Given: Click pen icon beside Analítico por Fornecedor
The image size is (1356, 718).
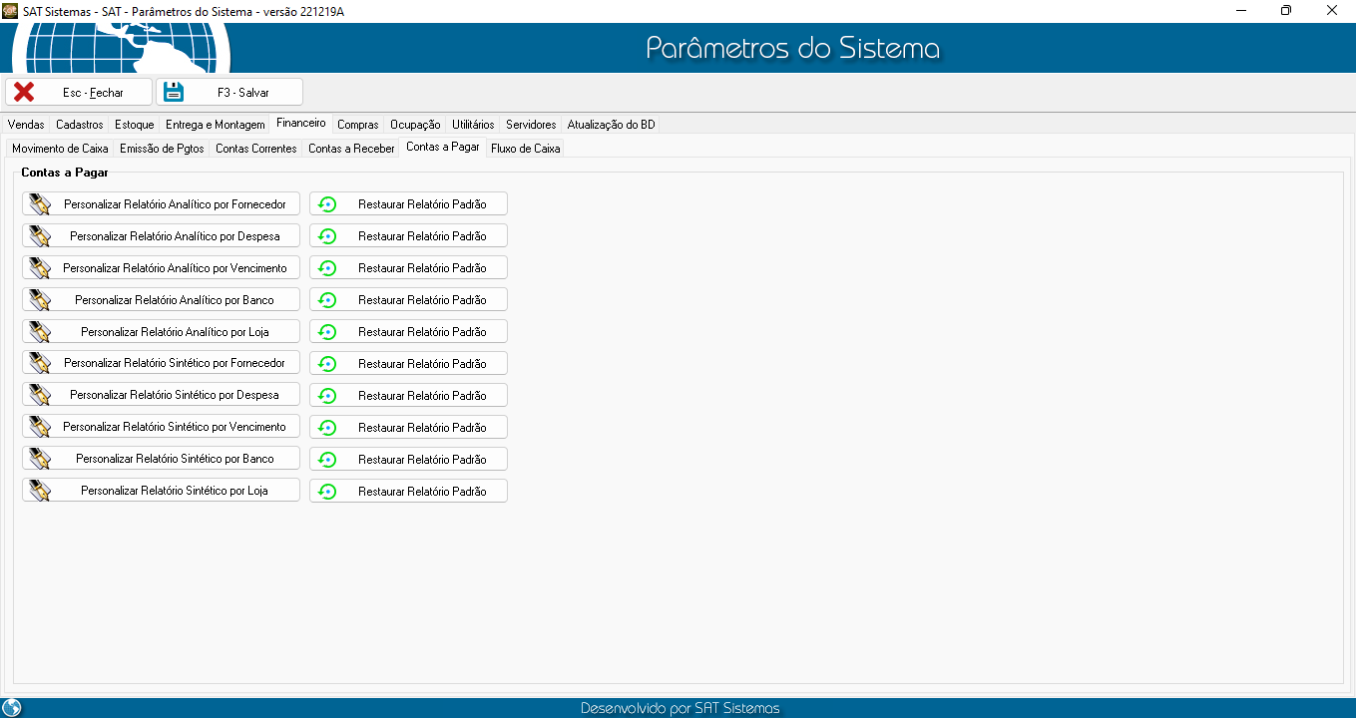Looking at the screenshot, I should (40, 204).
